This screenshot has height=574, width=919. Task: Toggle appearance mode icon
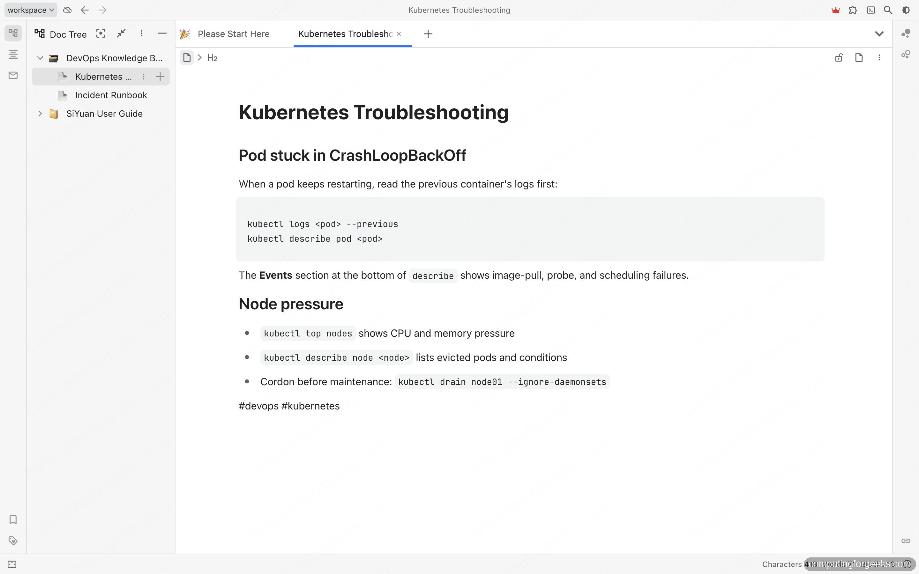pyautogui.click(x=906, y=10)
